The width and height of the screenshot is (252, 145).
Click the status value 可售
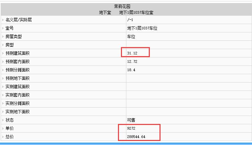pos(131,120)
